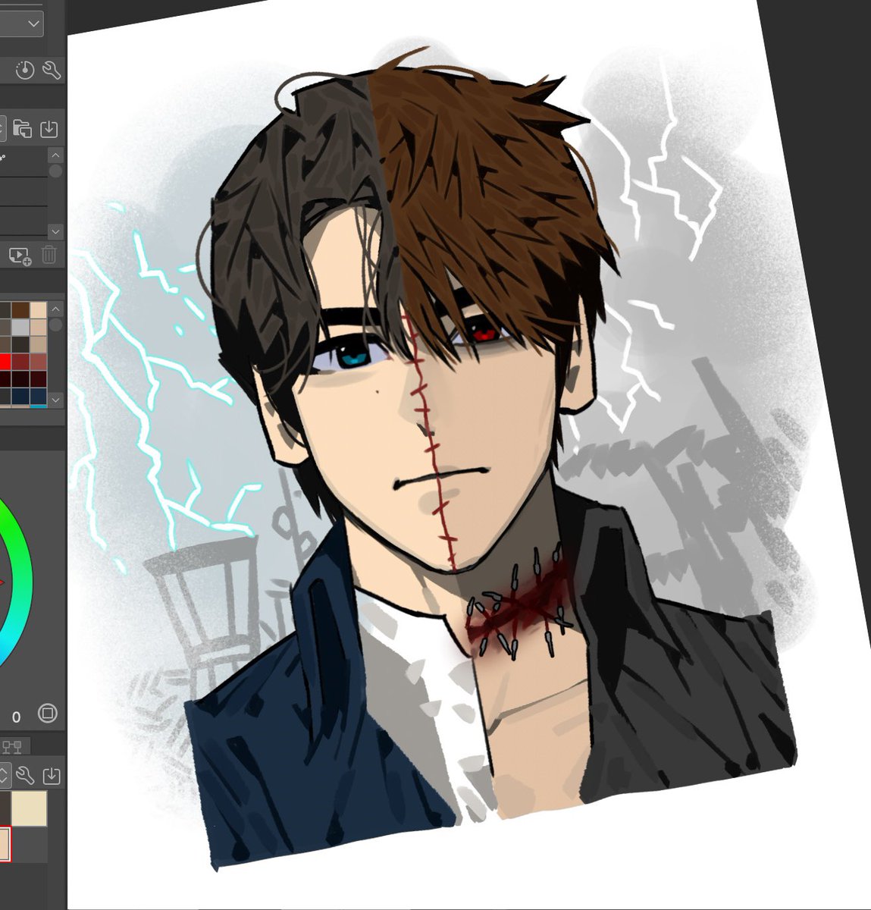Click the rounded square icon beside the 0 value

[48, 714]
